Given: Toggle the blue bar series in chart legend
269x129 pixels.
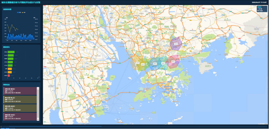Looking at the screenshot, I should 19,12.
